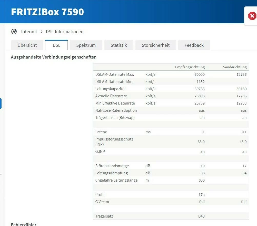
Task: Click the DSL-Informationen breadcrumb
Action: point(65,32)
